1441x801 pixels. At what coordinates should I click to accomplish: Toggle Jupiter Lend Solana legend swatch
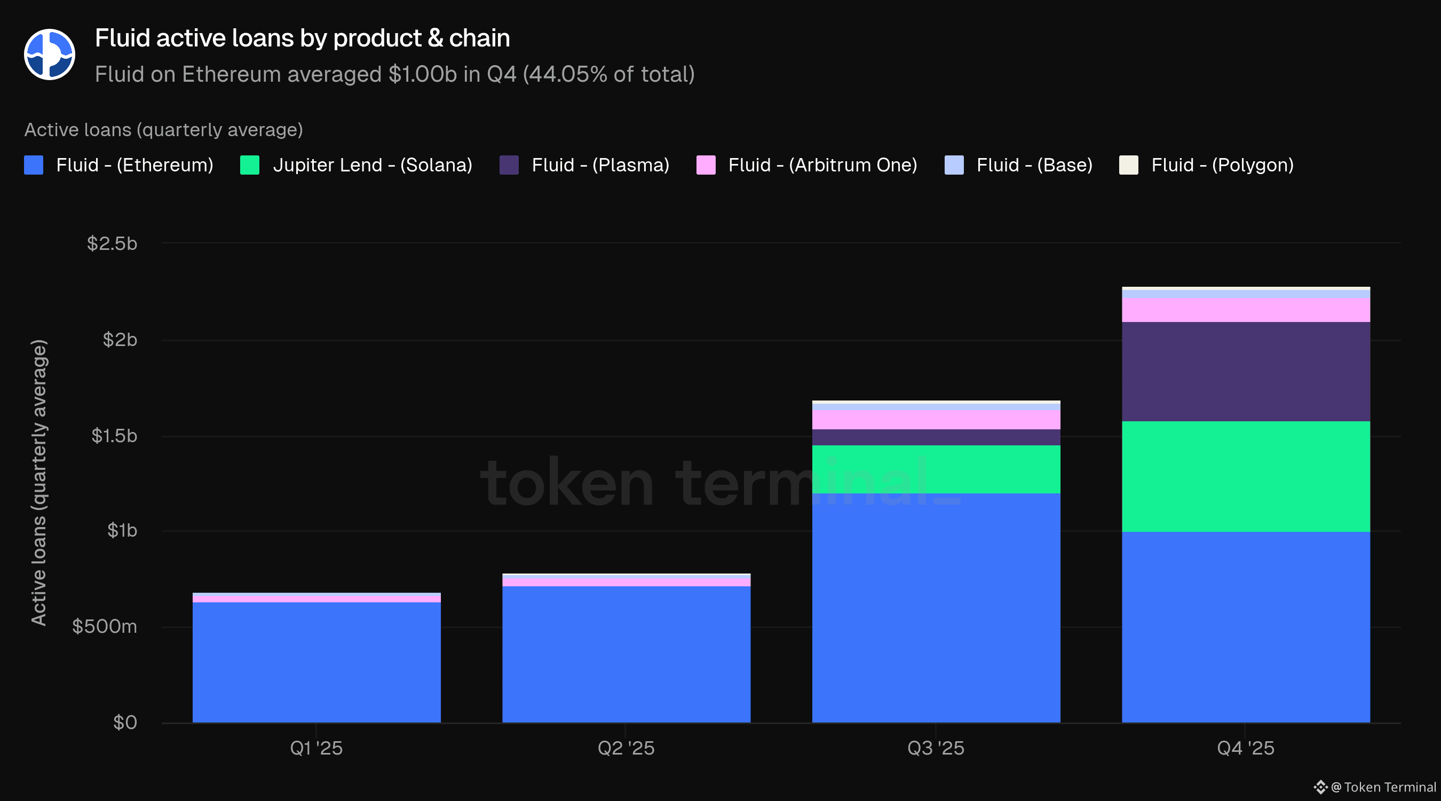pos(249,165)
